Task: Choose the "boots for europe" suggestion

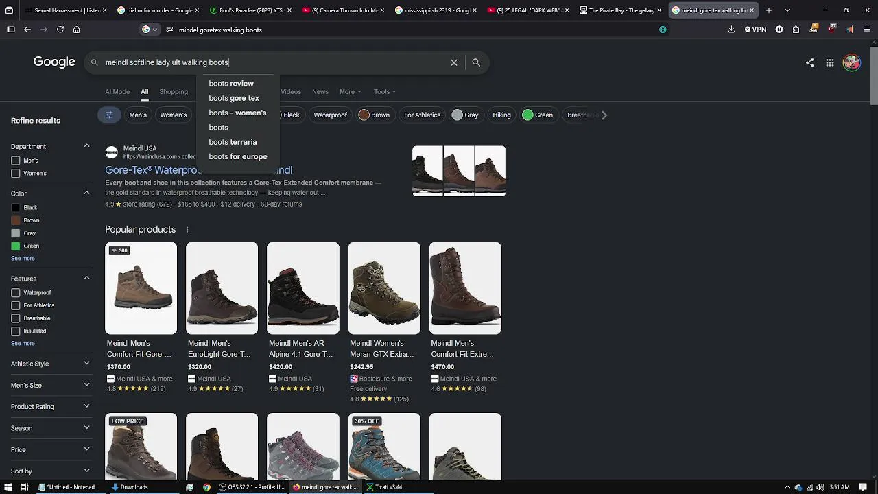Action: click(238, 157)
